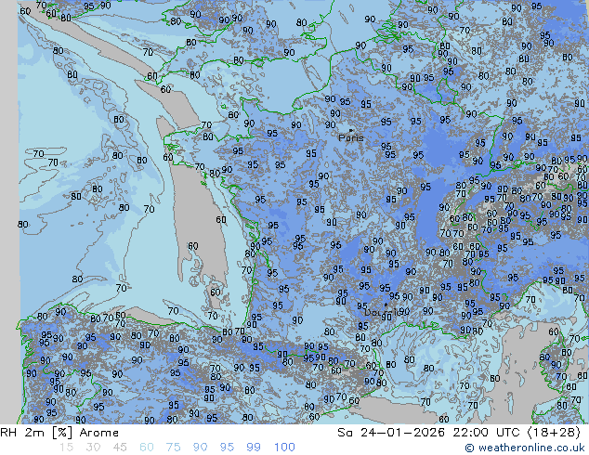The height and width of the screenshot is (455, 589).
Task: Select the 45 value in the legend
Action: pos(120,448)
